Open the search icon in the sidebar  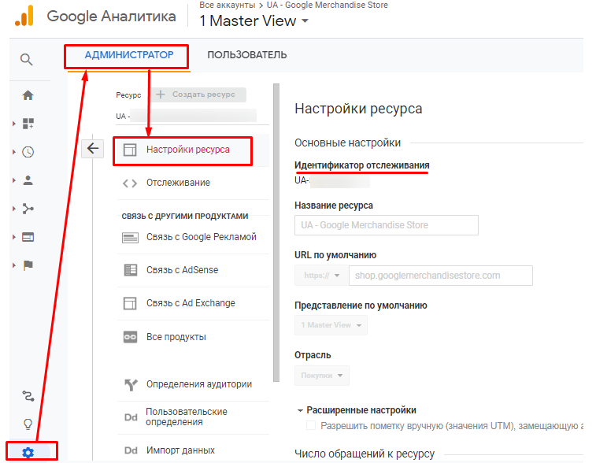pos(26,59)
